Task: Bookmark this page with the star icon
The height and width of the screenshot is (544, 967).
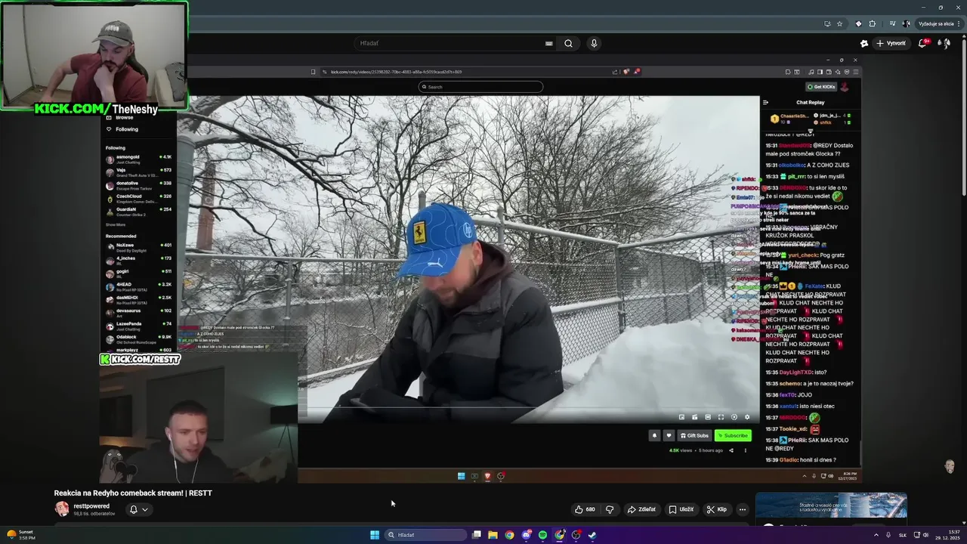Action: point(839,23)
